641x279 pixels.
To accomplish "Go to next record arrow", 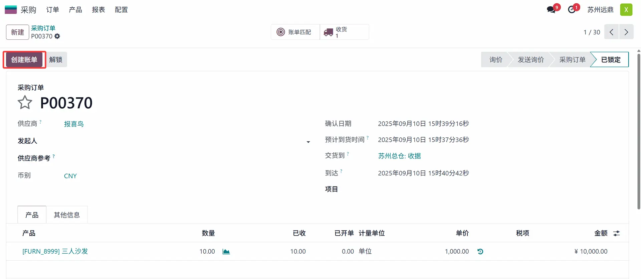I will (626, 32).
